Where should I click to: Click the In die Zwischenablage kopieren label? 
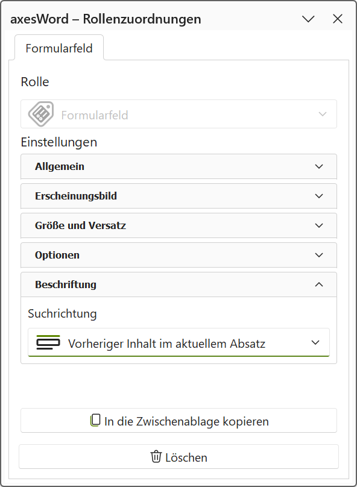tap(186, 421)
